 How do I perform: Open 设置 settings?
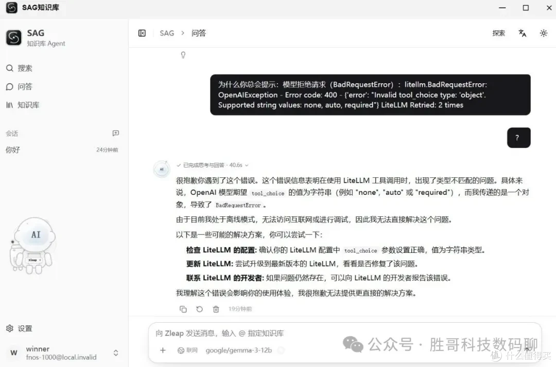(x=20, y=328)
